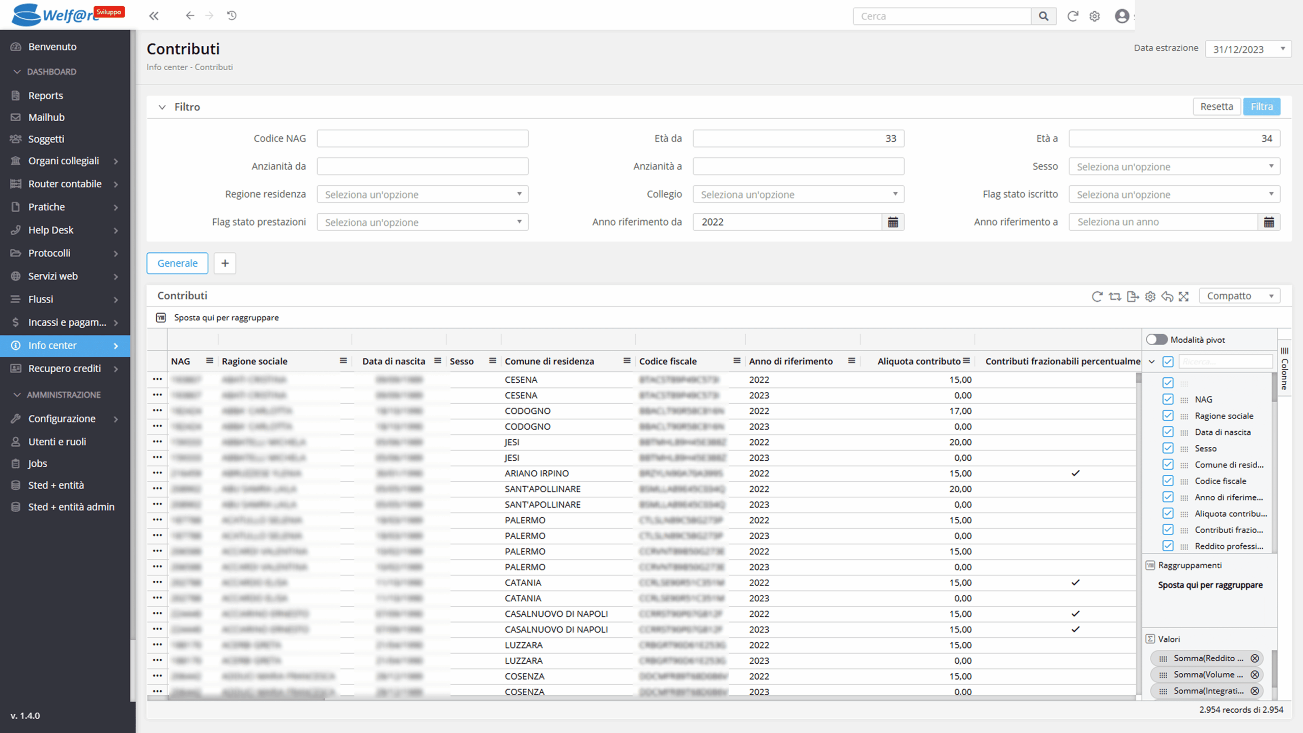The width and height of the screenshot is (1303, 733).
Task: Collapse the sidebar with double chevron icon
Action: (x=154, y=16)
